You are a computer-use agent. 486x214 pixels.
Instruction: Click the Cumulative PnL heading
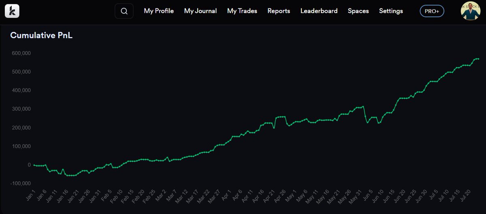point(41,36)
